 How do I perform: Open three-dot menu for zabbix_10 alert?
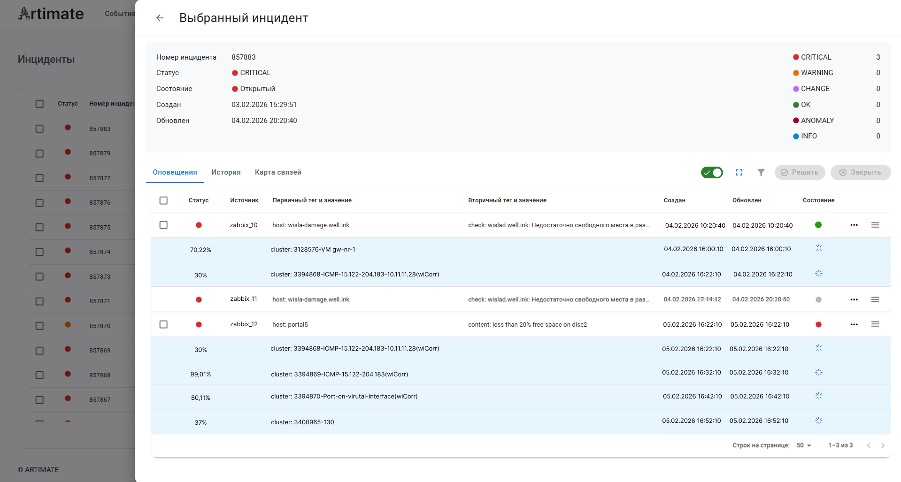(x=854, y=225)
